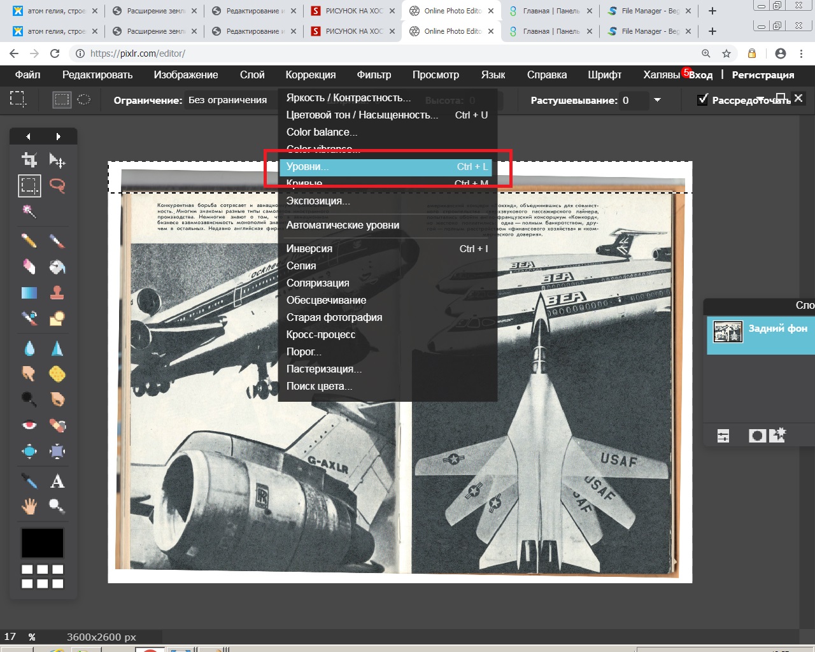Viewport: 815px width, 652px height.
Task: Select the Bloat tool
Action: (29, 451)
